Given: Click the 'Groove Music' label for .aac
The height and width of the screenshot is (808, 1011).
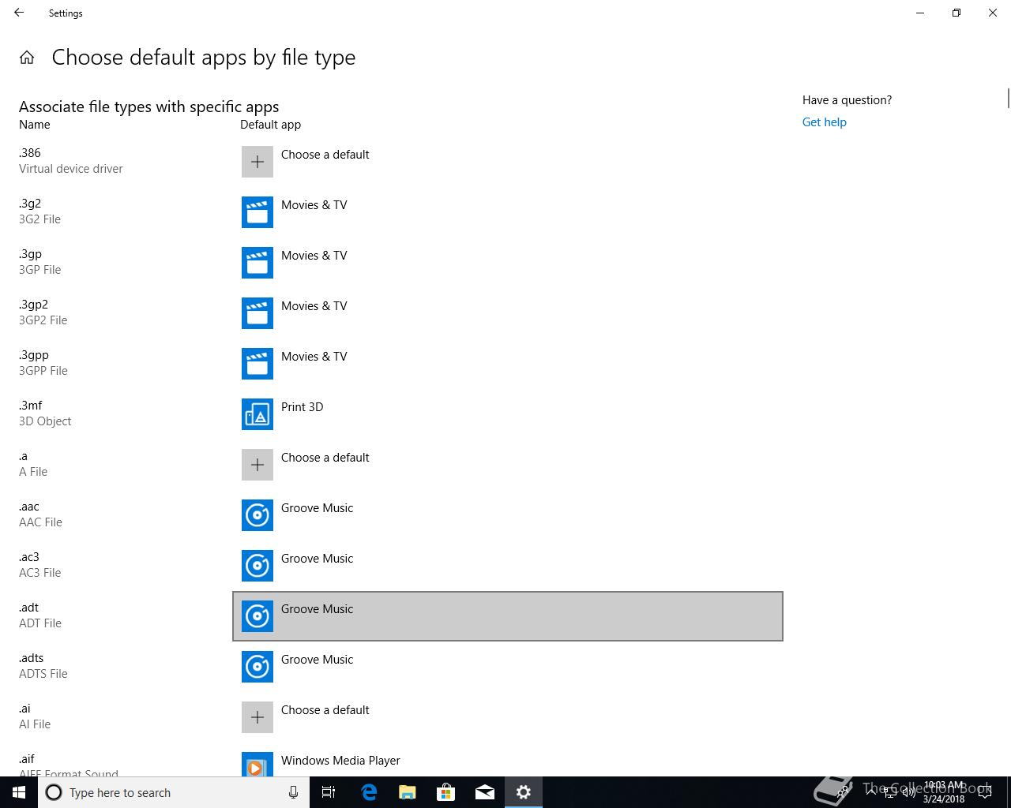Looking at the screenshot, I should point(318,508).
